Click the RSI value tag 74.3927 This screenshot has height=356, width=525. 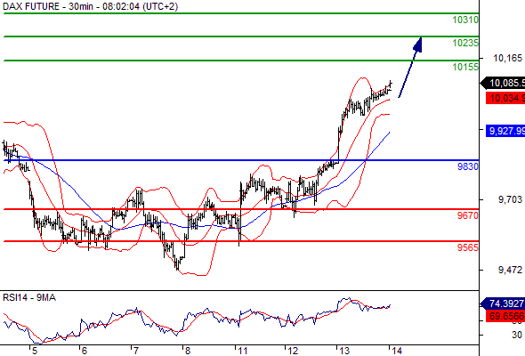(x=503, y=303)
